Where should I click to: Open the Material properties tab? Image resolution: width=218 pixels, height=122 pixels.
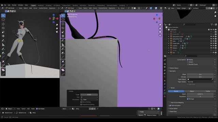pyautogui.click(x=165, y=96)
